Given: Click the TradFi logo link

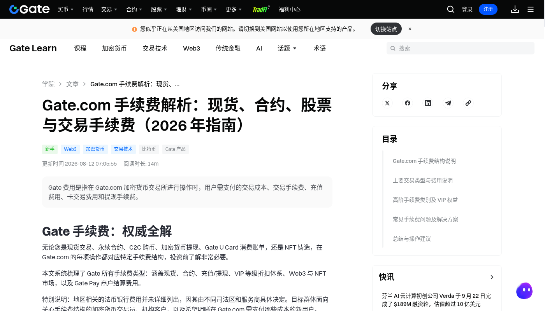Looking at the screenshot, I should (261, 9).
